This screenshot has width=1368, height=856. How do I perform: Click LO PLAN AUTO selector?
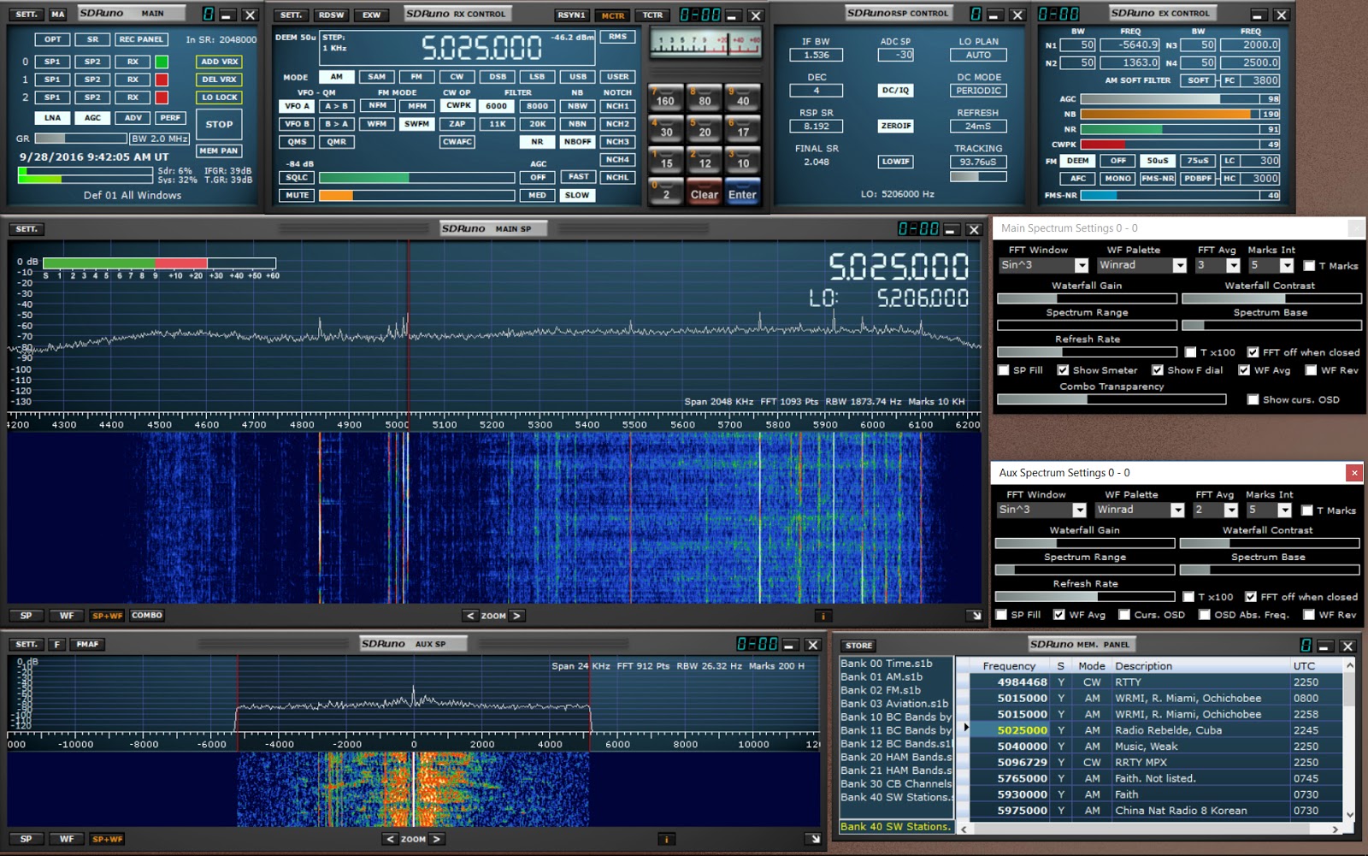click(x=978, y=55)
